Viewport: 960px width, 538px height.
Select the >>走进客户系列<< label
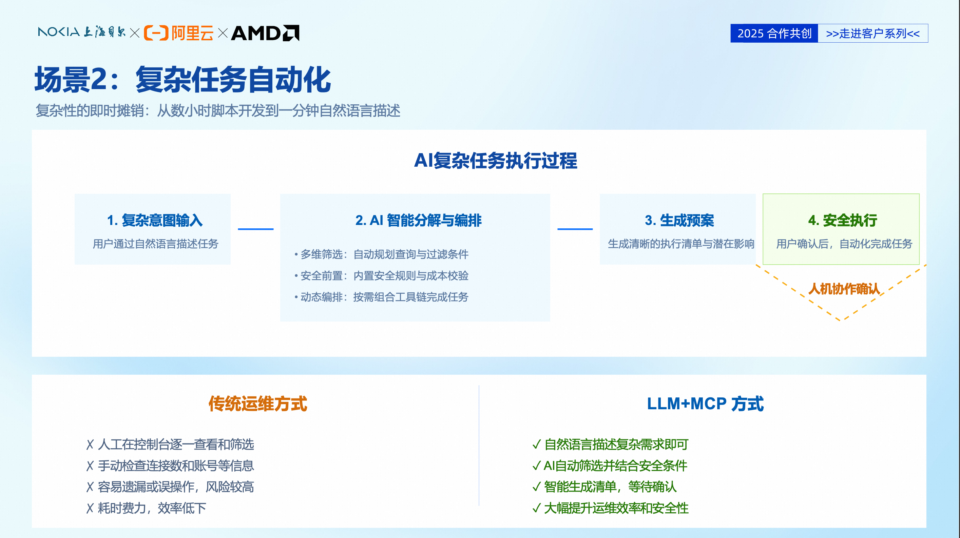point(872,34)
